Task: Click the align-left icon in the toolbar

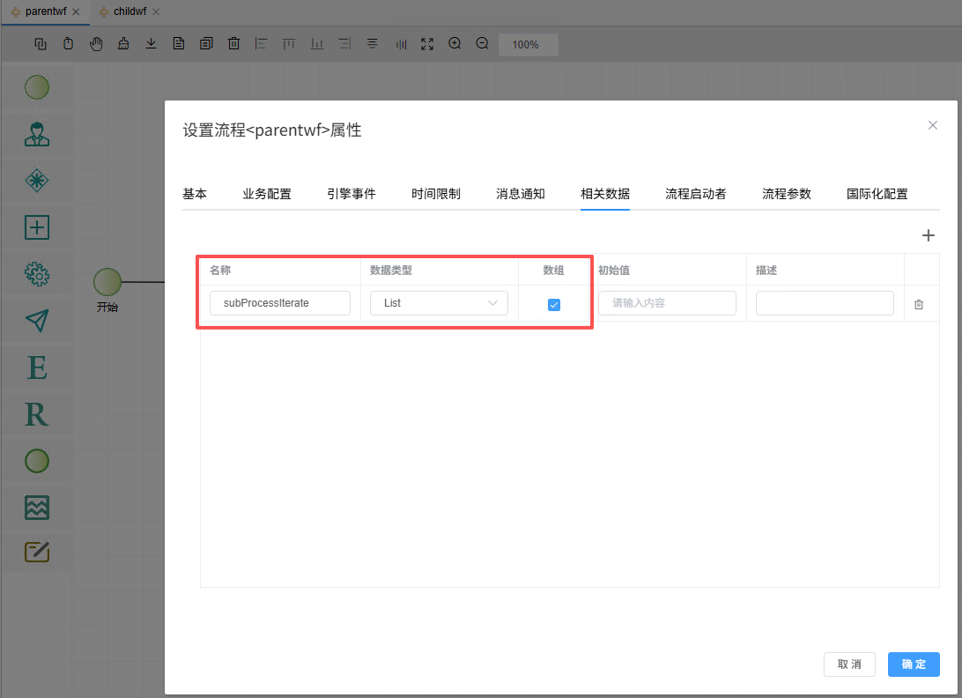Action: point(261,43)
